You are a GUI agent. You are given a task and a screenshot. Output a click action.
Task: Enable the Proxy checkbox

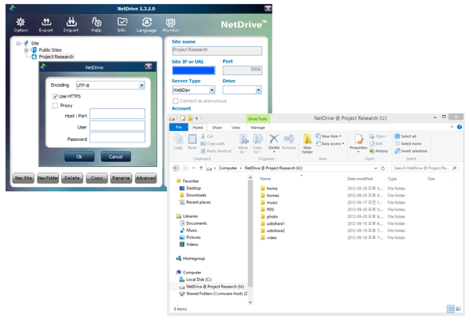tap(55, 106)
